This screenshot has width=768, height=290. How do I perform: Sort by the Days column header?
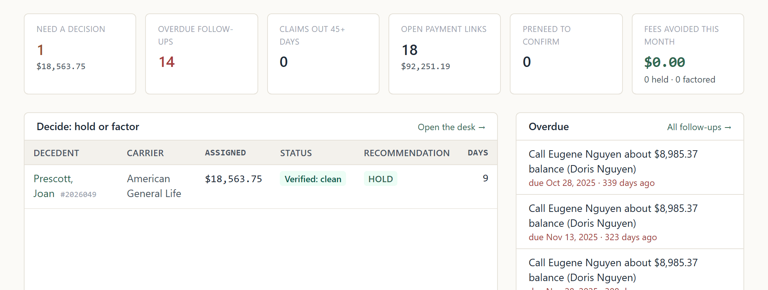pyautogui.click(x=478, y=153)
